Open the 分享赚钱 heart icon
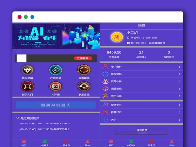The width and height of the screenshot is (196, 147). (84, 70)
